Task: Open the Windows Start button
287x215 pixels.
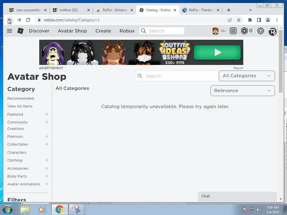Action: tap(8, 209)
